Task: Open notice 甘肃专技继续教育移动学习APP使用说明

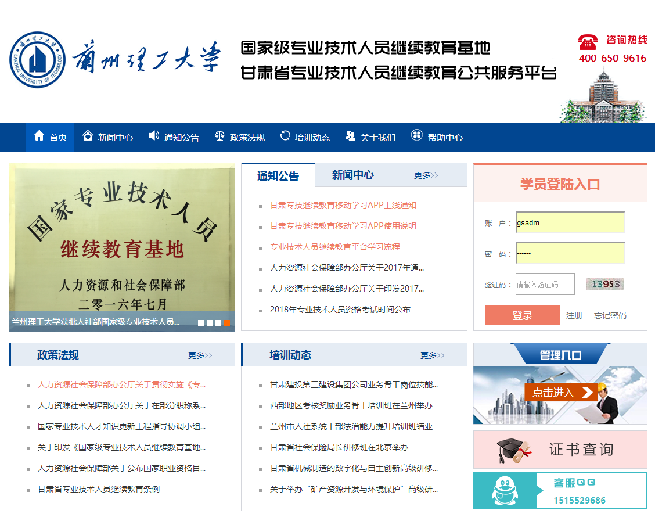Action: click(343, 226)
